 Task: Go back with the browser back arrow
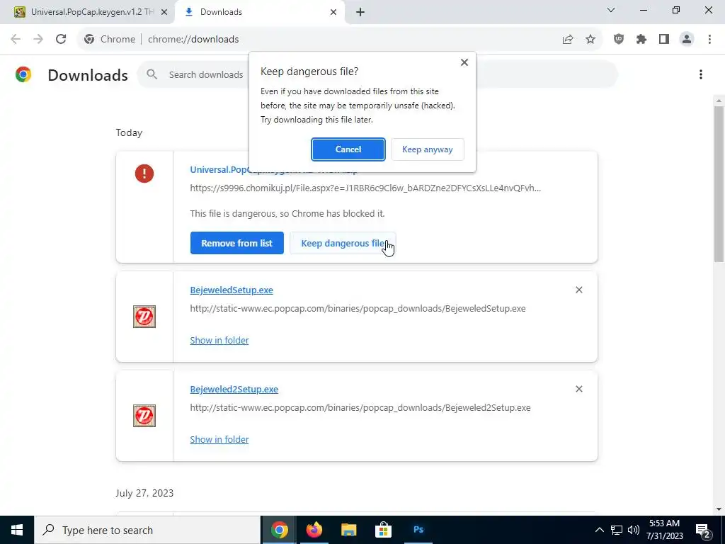[16, 40]
